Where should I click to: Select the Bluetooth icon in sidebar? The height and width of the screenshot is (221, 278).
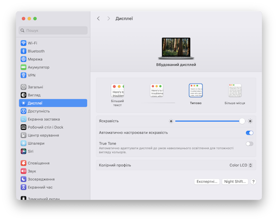(x=23, y=51)
